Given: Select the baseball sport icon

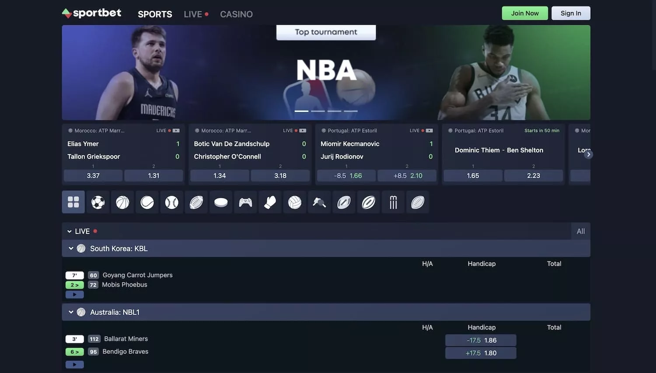Looking at the screenshot, I should [171, 202].
